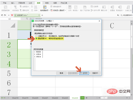Click the Cancel button in wizard

pos(61,73)
